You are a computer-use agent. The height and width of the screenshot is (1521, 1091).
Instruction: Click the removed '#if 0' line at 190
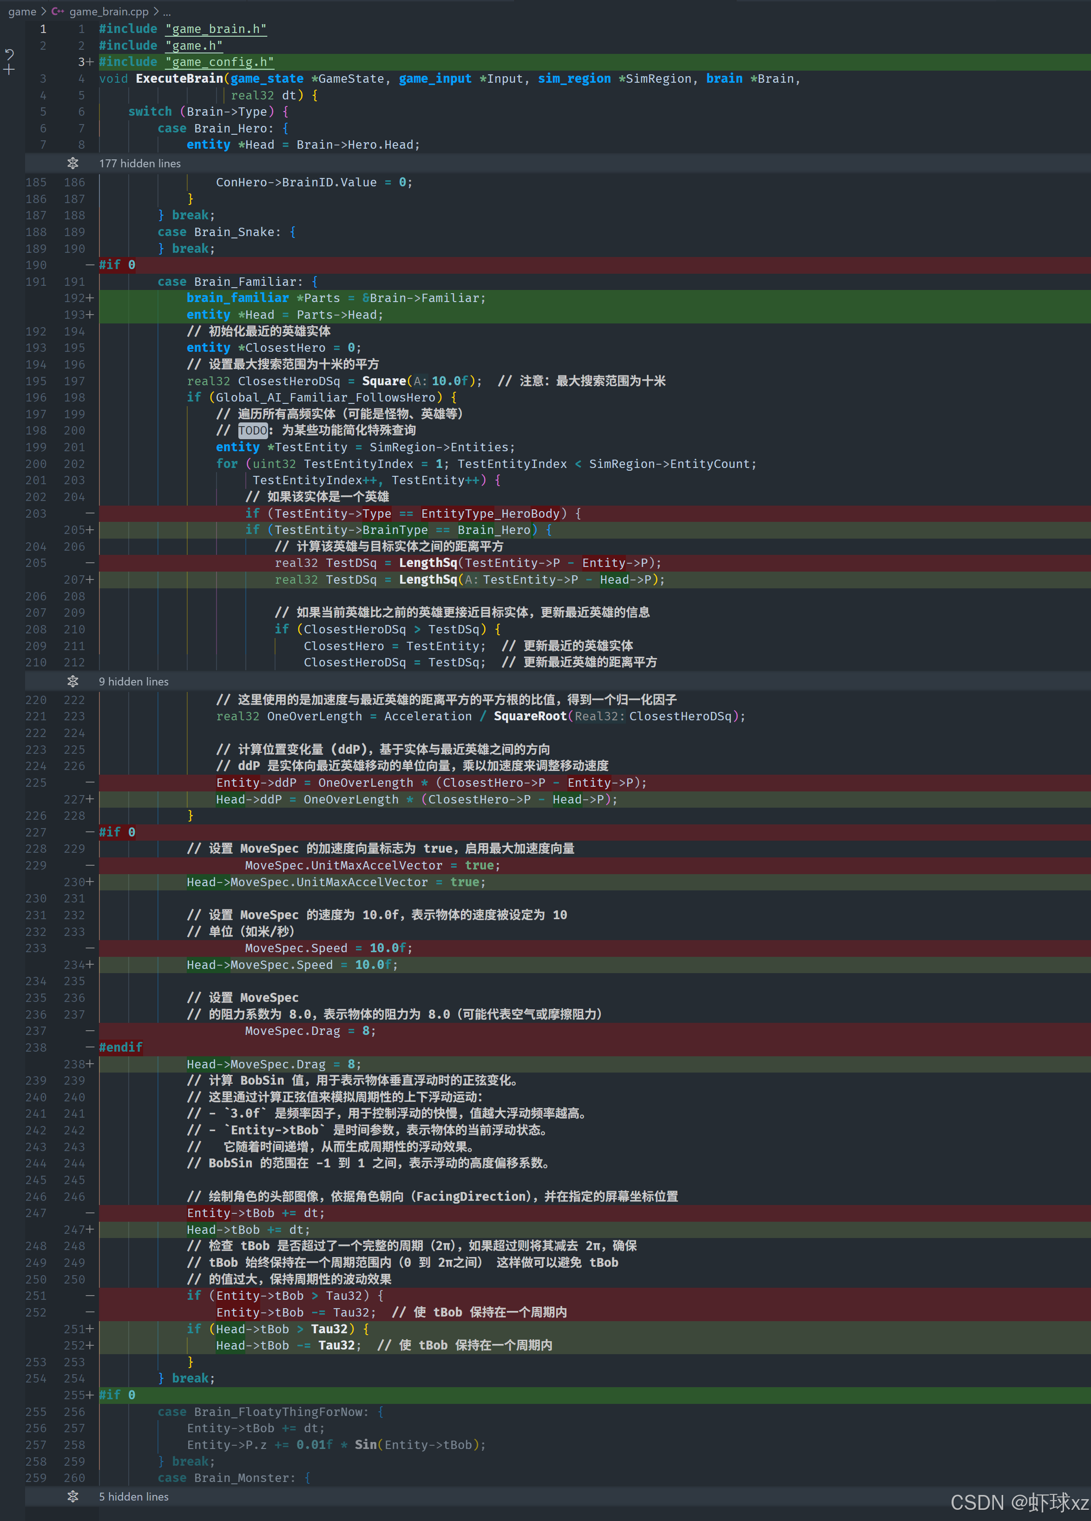(118, 265)
